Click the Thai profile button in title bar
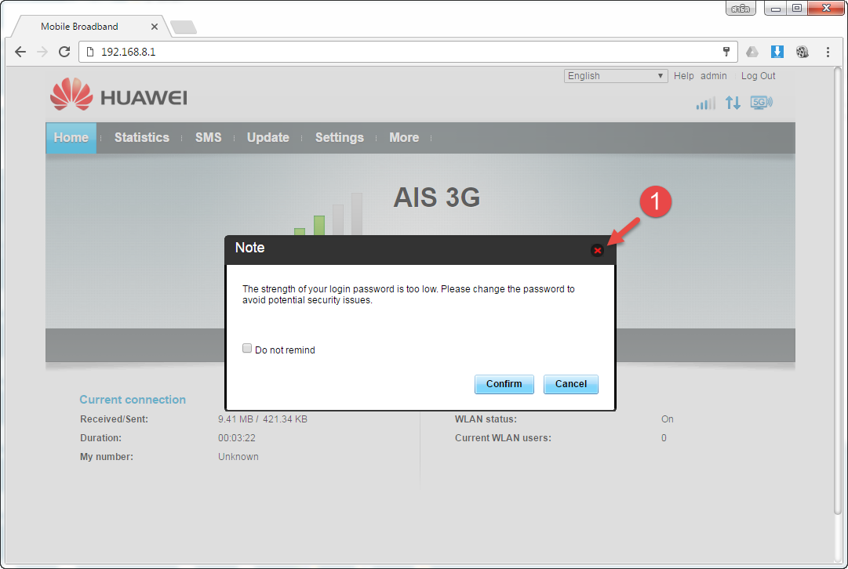This screenshot has width=848, height=569. tap(741, 8)
